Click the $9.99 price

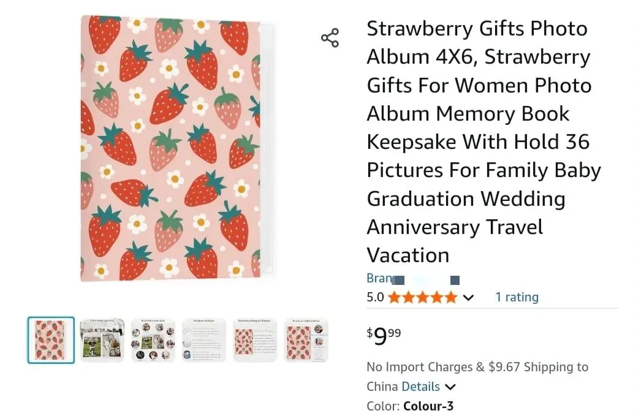pos(384,335)
